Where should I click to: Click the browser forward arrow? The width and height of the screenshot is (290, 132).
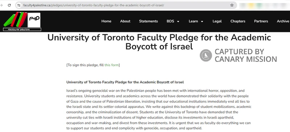tap(1, 5)
